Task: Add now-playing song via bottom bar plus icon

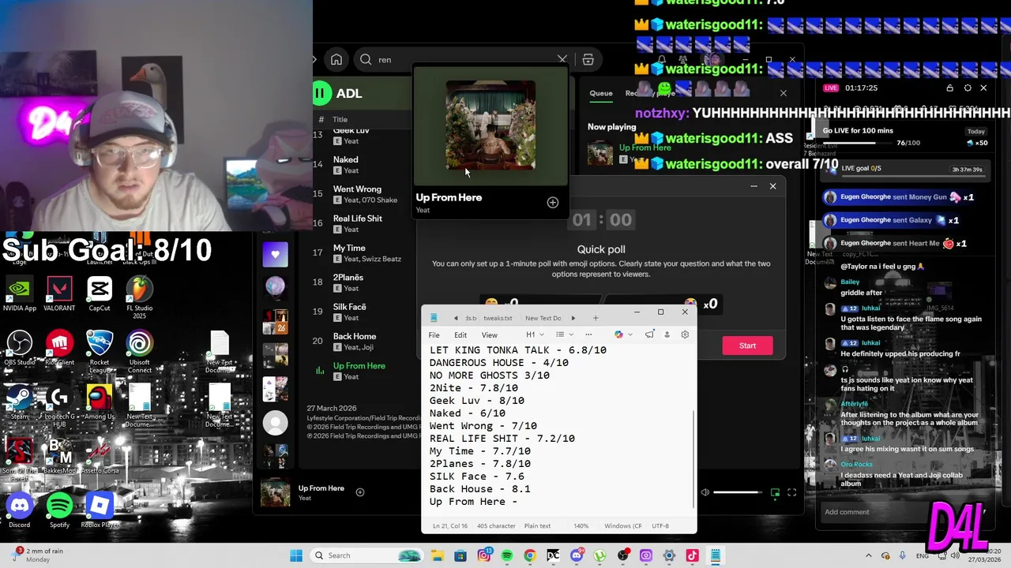Action: click(359, 492)
